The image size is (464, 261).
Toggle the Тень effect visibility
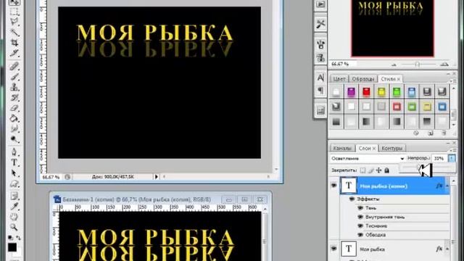point(360,208)
